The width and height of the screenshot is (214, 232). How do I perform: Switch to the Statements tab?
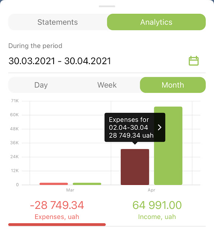[58, 22]
